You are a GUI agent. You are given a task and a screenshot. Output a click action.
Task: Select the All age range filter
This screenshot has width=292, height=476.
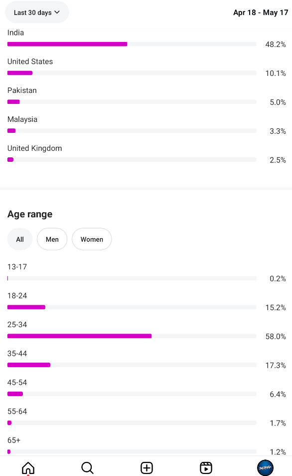(x=20, y=239)
